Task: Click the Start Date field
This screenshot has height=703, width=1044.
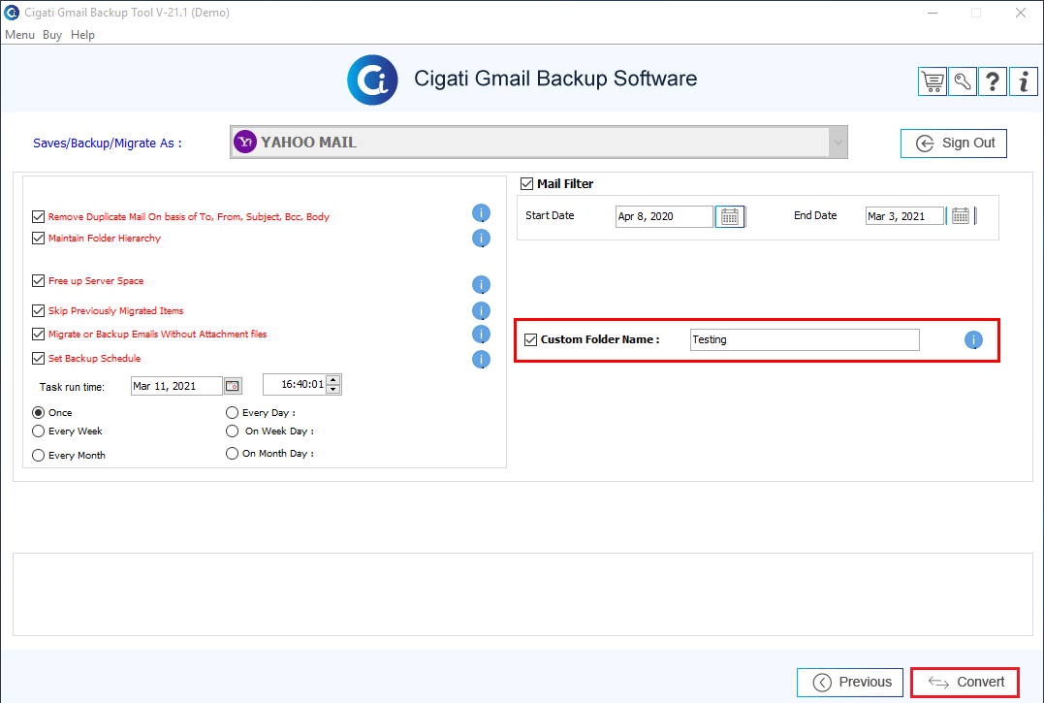Action: pos(664,216)
